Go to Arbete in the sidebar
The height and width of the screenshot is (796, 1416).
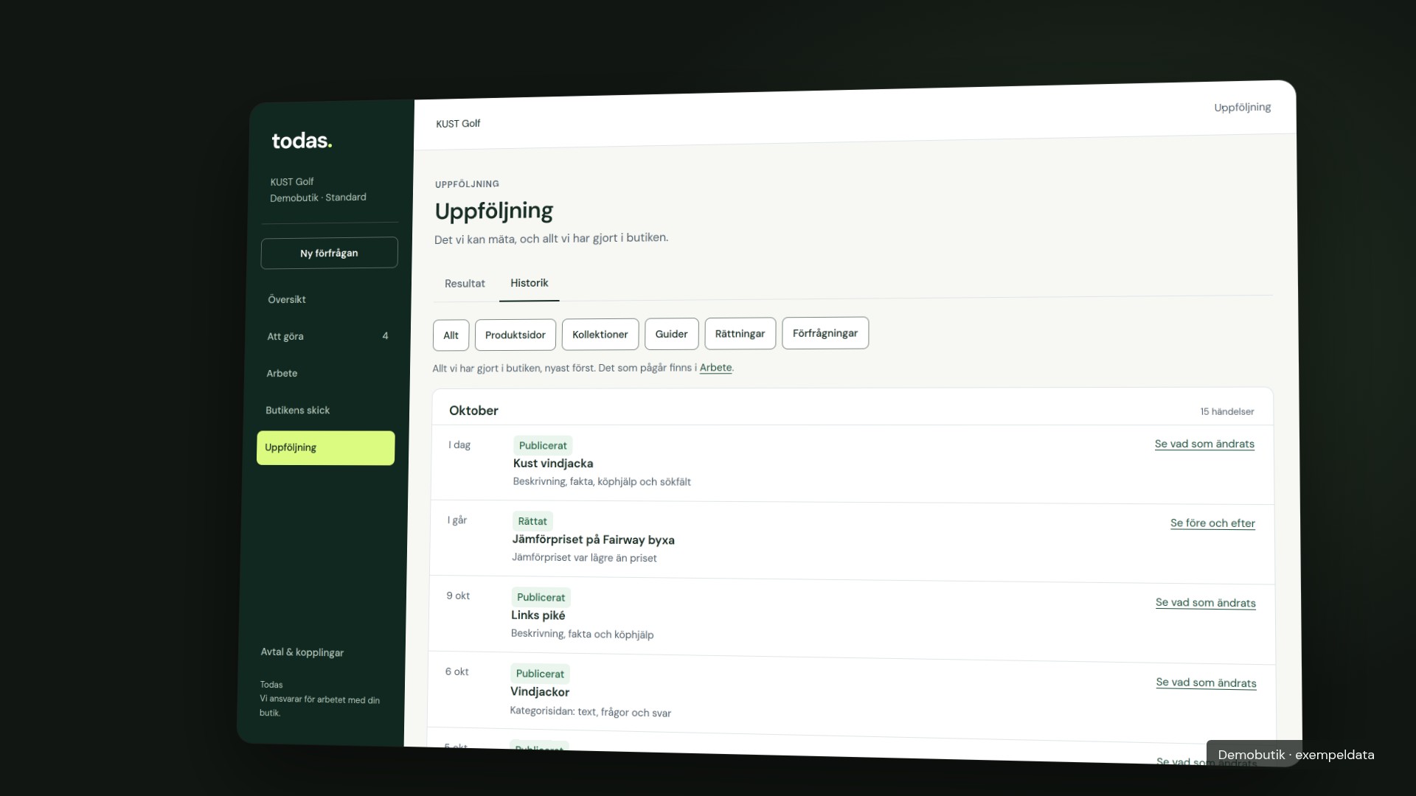point(282,373)
